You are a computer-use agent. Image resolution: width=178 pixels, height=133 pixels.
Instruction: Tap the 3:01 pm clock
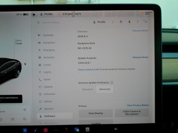tap(67, 14)
